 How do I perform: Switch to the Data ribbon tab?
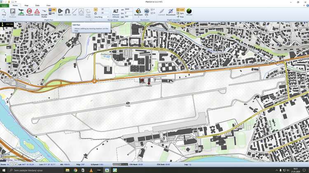[x=37, y=5]
